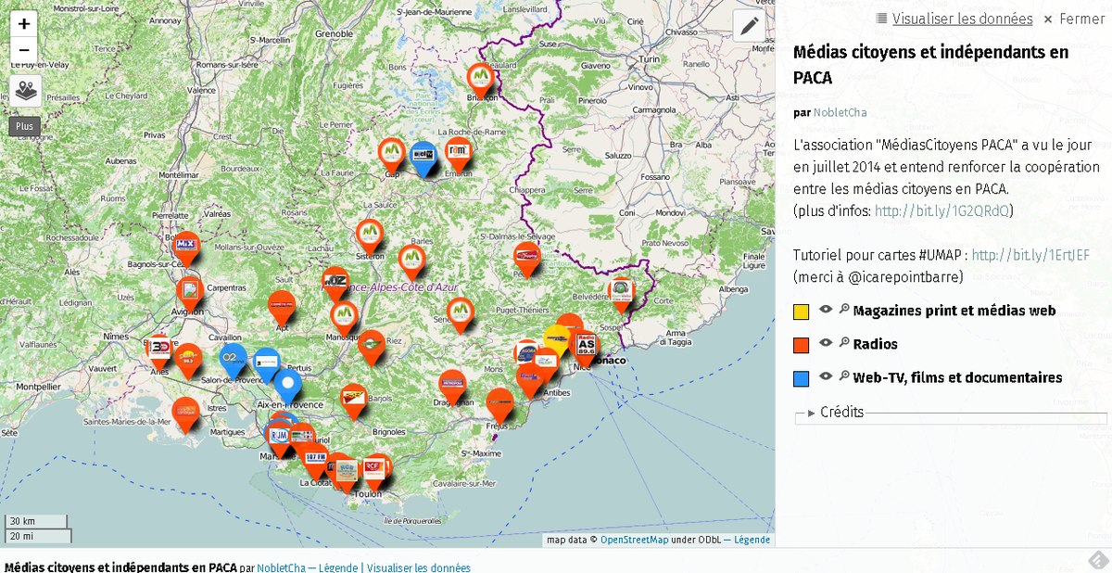Click the Briançon orange M marker

pyautogui.click(x=479, y=79)
